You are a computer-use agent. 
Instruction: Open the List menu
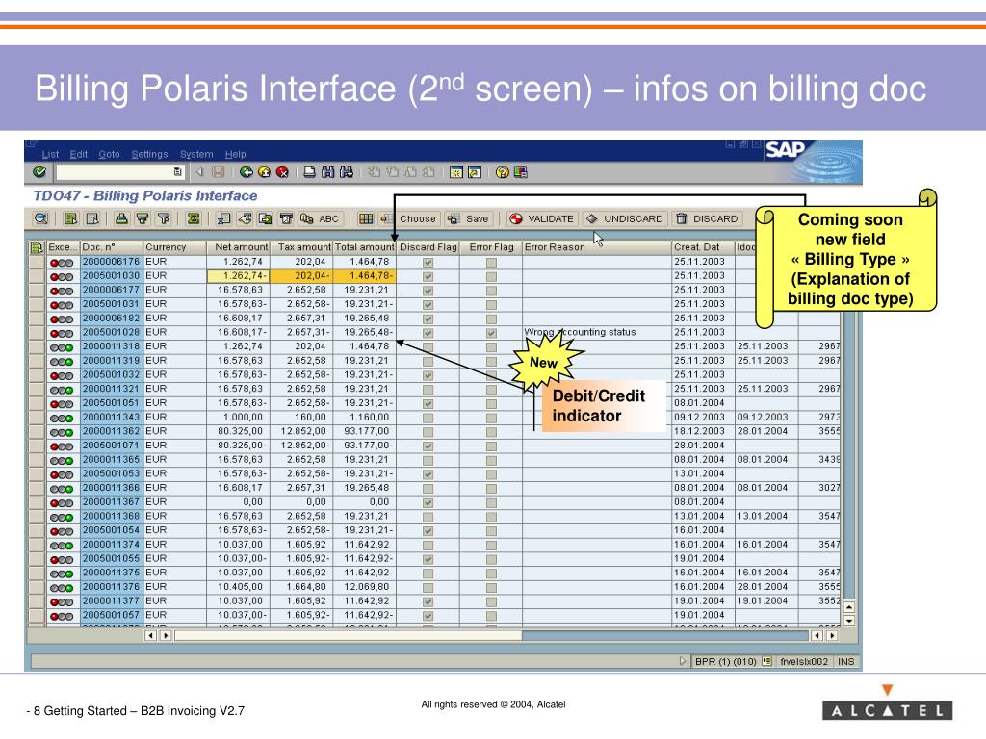click(50, 154)
